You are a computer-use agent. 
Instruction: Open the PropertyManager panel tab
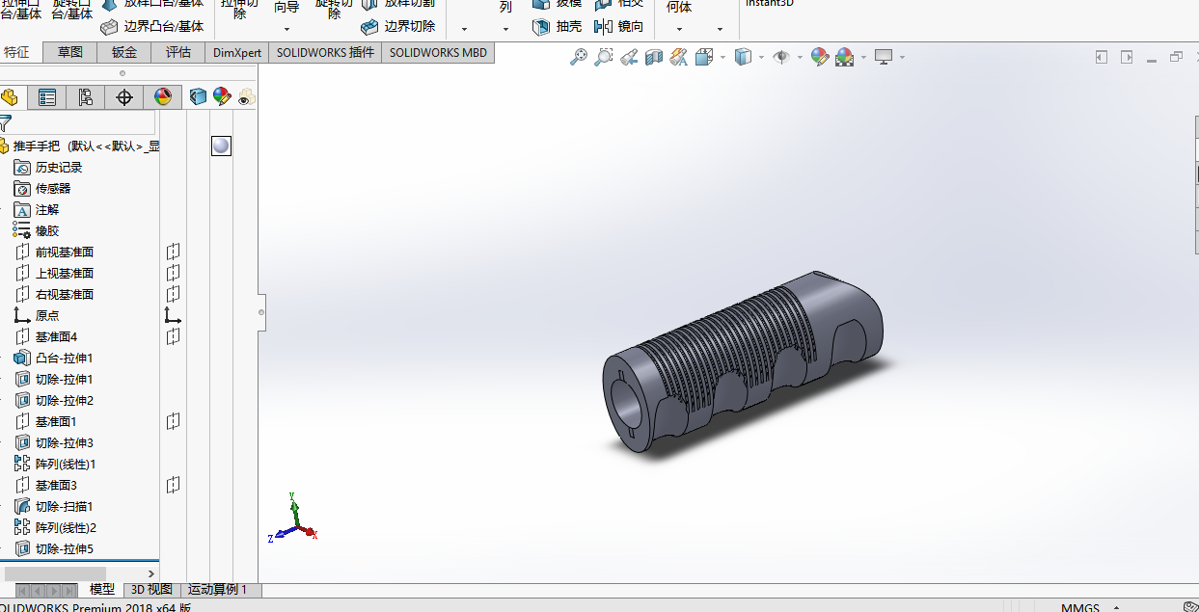46,97
